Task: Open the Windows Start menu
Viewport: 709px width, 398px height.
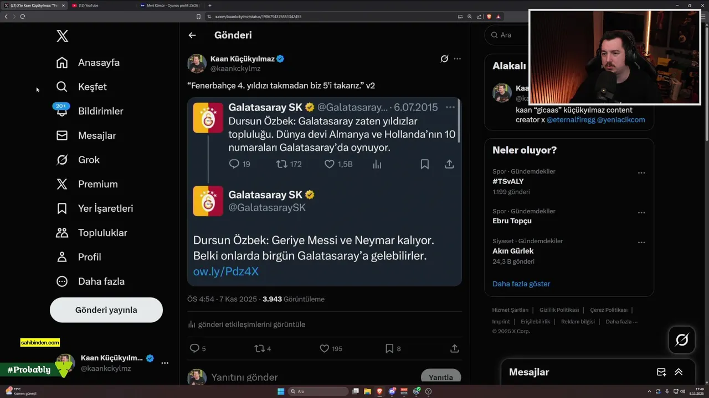Action: click(281, 391)
